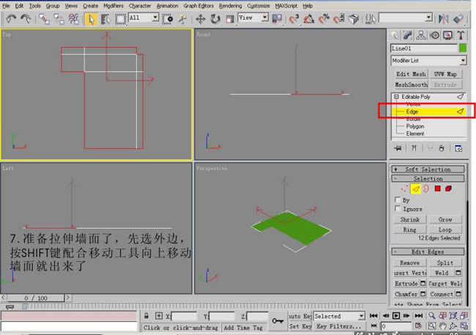
Task: Open the Modify command panel tab
Action: [x=408, y=36]
